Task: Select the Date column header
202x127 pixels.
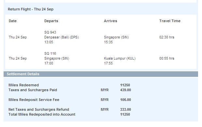Action: [13, 21]
